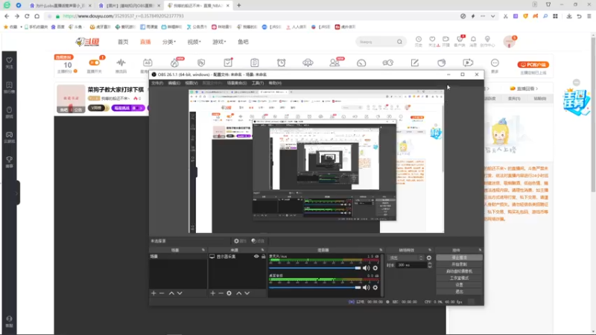596x335 pixels.
Task: Click 启动虚拟摄像机 button in OBS
Action: (459, 271)
